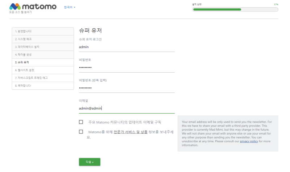Click the 57% progress label
The width and height of the screenshot is (290, 172).
tap(276, 4)
